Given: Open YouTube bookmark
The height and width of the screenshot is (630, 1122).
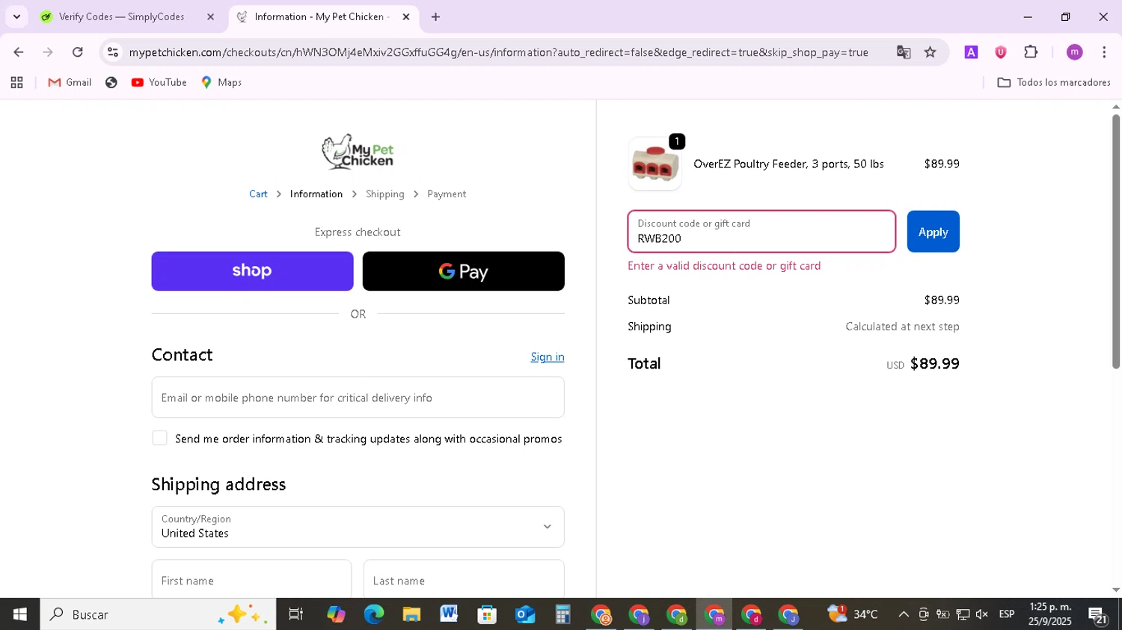Looking at the screenshot, I should point(159,82).
